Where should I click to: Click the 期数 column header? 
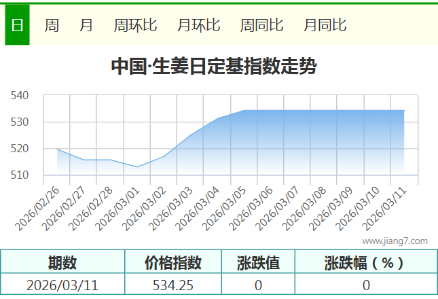pyautogui.click(x=62, y=262)
